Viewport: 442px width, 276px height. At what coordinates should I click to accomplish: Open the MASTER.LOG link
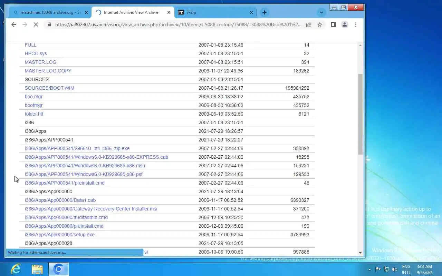pyautogui.click(x=40, y=62)
